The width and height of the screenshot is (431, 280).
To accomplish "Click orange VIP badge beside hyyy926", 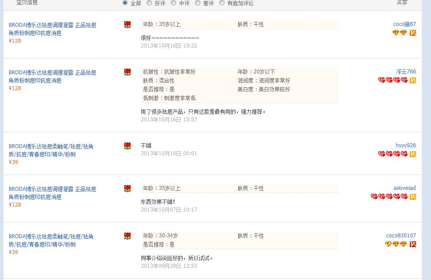I will pyautogui.click(x=413, y=154).
